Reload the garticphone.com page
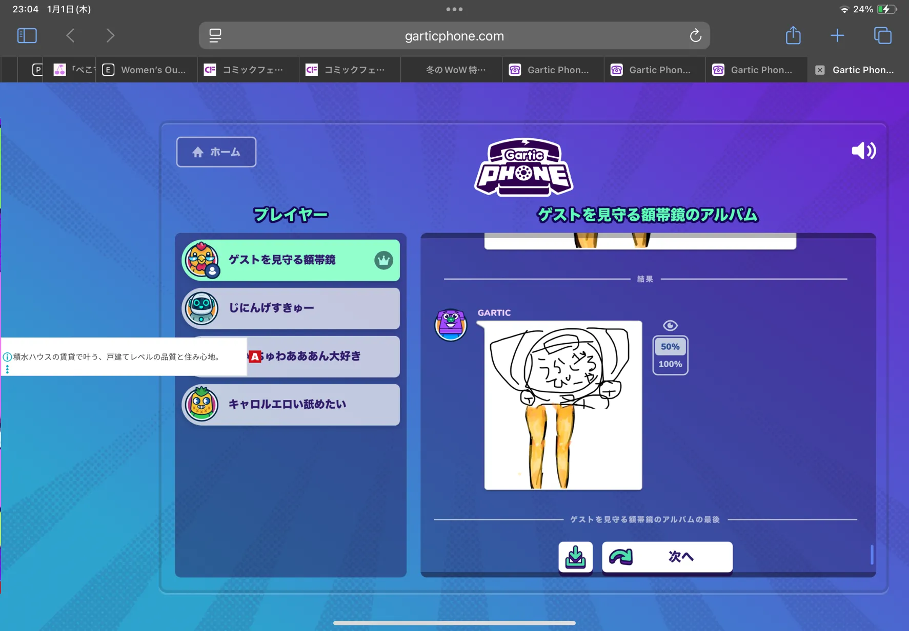The height and width of the screenshot is (631, 909). tap(695, 35)
